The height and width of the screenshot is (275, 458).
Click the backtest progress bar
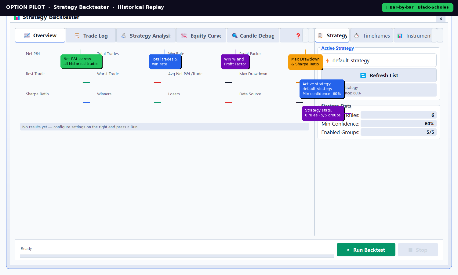click(177, 256)
